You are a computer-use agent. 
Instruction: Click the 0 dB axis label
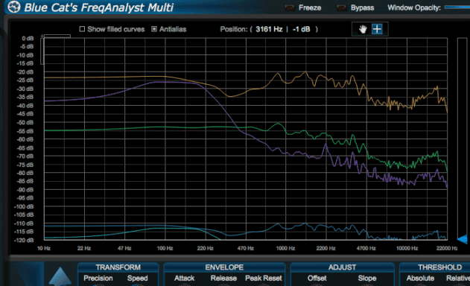tap(28, 39)
